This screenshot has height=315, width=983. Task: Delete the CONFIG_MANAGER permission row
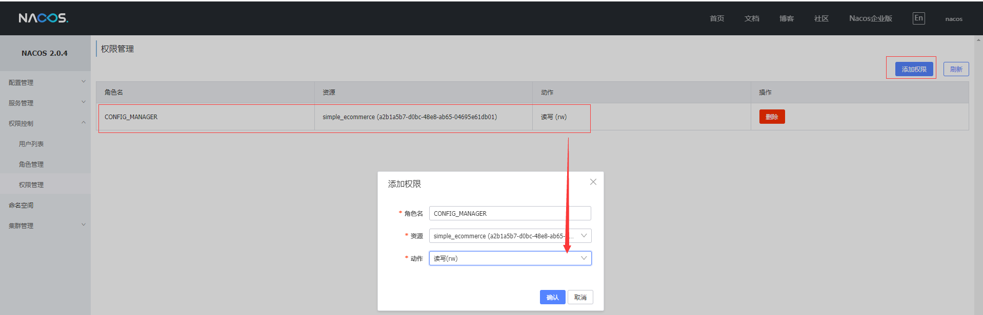(772, 117)
